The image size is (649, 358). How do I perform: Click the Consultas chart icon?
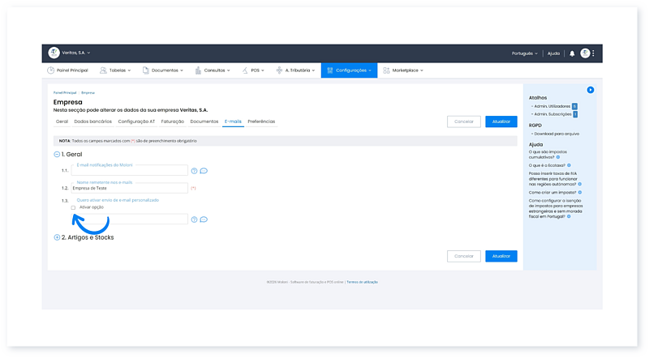click(x=198, y=70)
